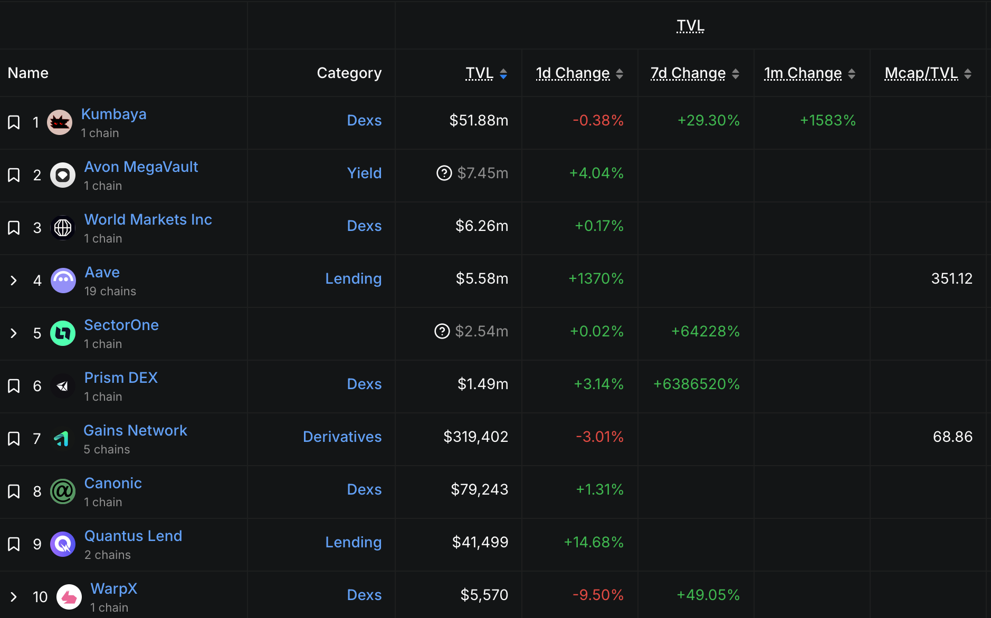Bookmark World Markets Inc row

(x=14, y=228)
